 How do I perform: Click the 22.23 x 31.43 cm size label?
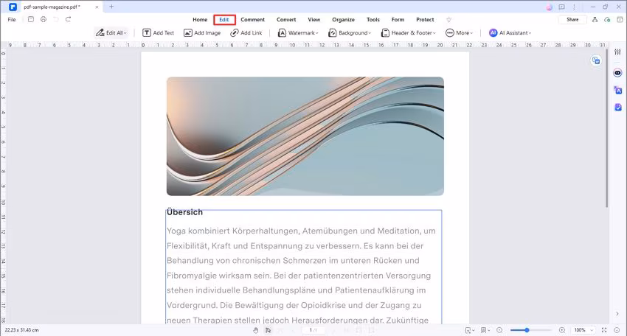coord(22,330)
